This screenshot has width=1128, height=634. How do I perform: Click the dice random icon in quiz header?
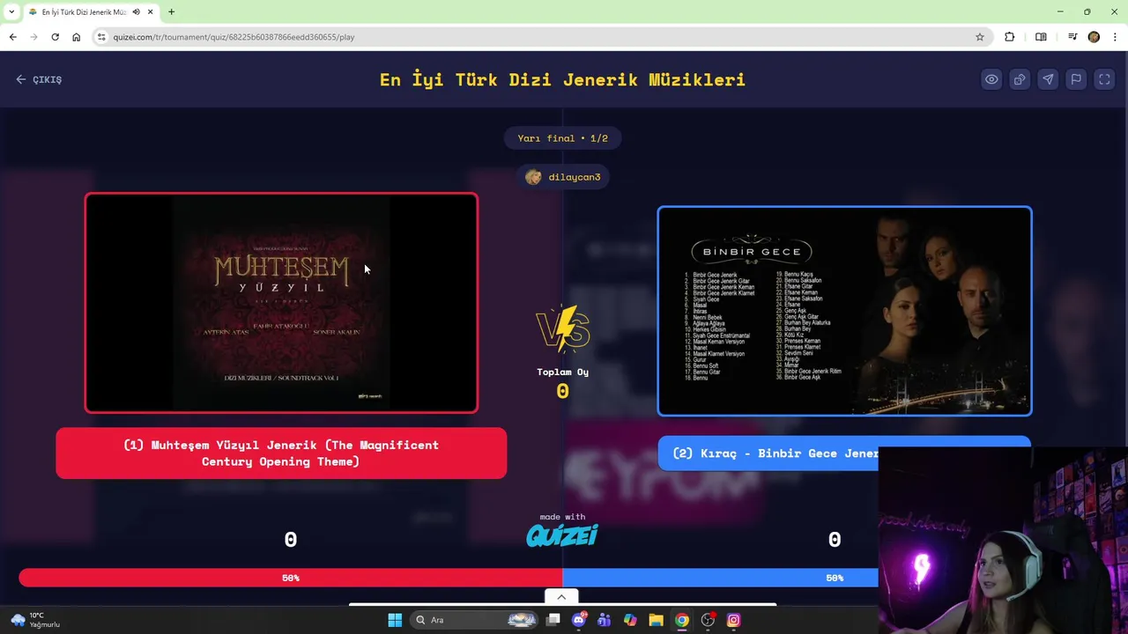1020,79
